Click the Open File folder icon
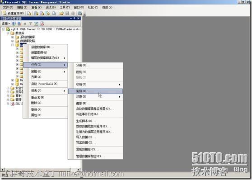The image size is (252, 180). tap(61, 14)
